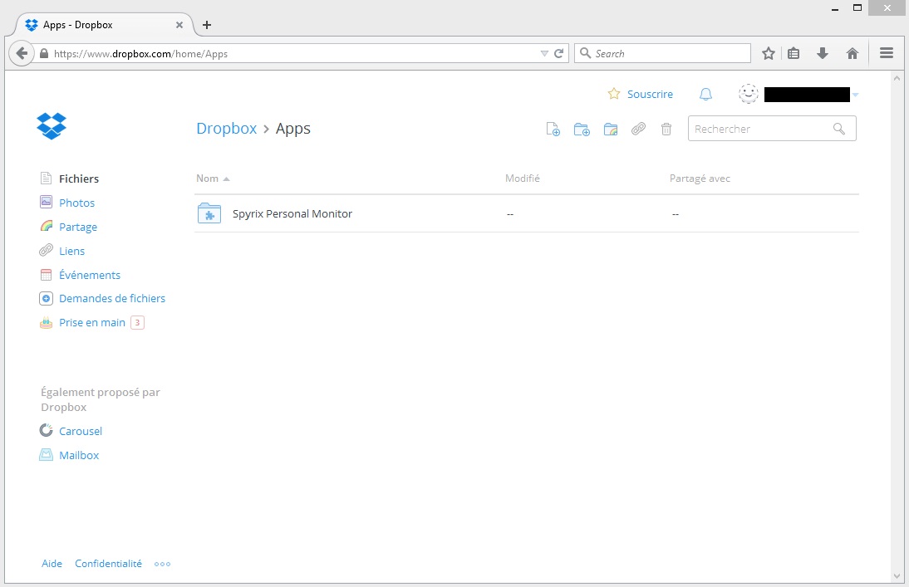Click the Fichiers page icon
The image size is (909, 587).
46,179
